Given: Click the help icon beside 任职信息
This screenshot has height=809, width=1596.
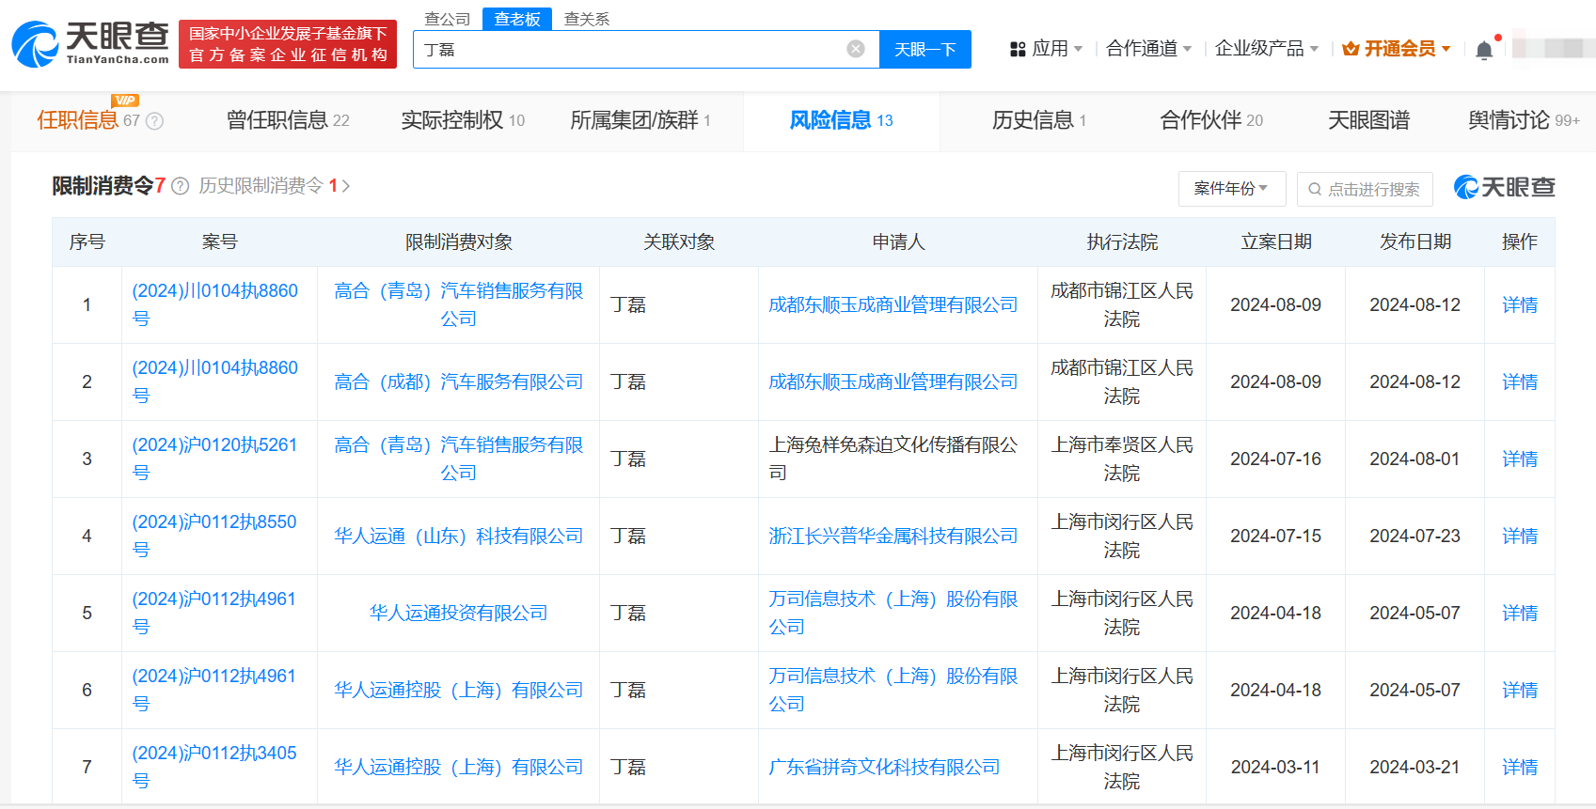Looking at the screenshot, I should (x=155, y=121).
